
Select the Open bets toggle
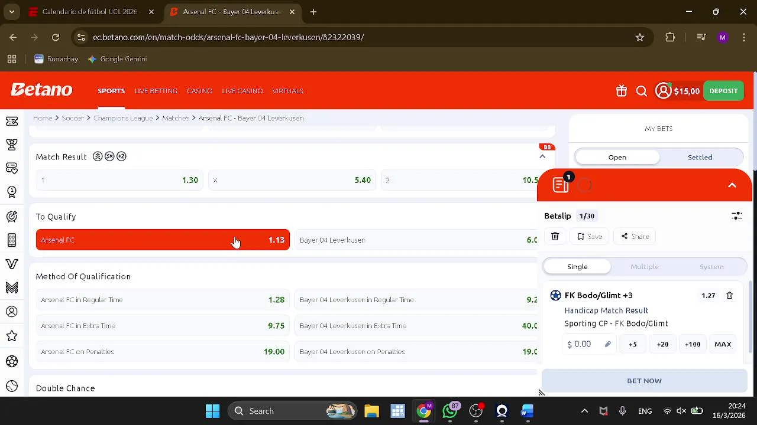617,157
